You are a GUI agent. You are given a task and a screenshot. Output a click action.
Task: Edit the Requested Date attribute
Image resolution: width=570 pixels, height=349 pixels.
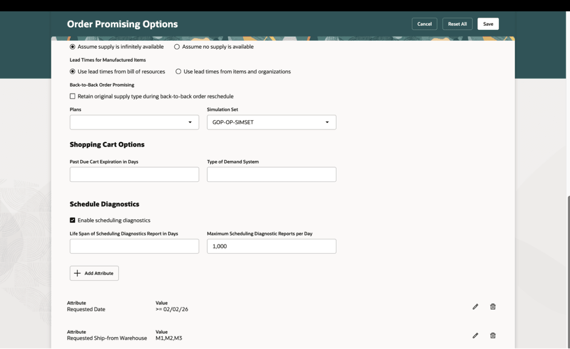[475, 307]
